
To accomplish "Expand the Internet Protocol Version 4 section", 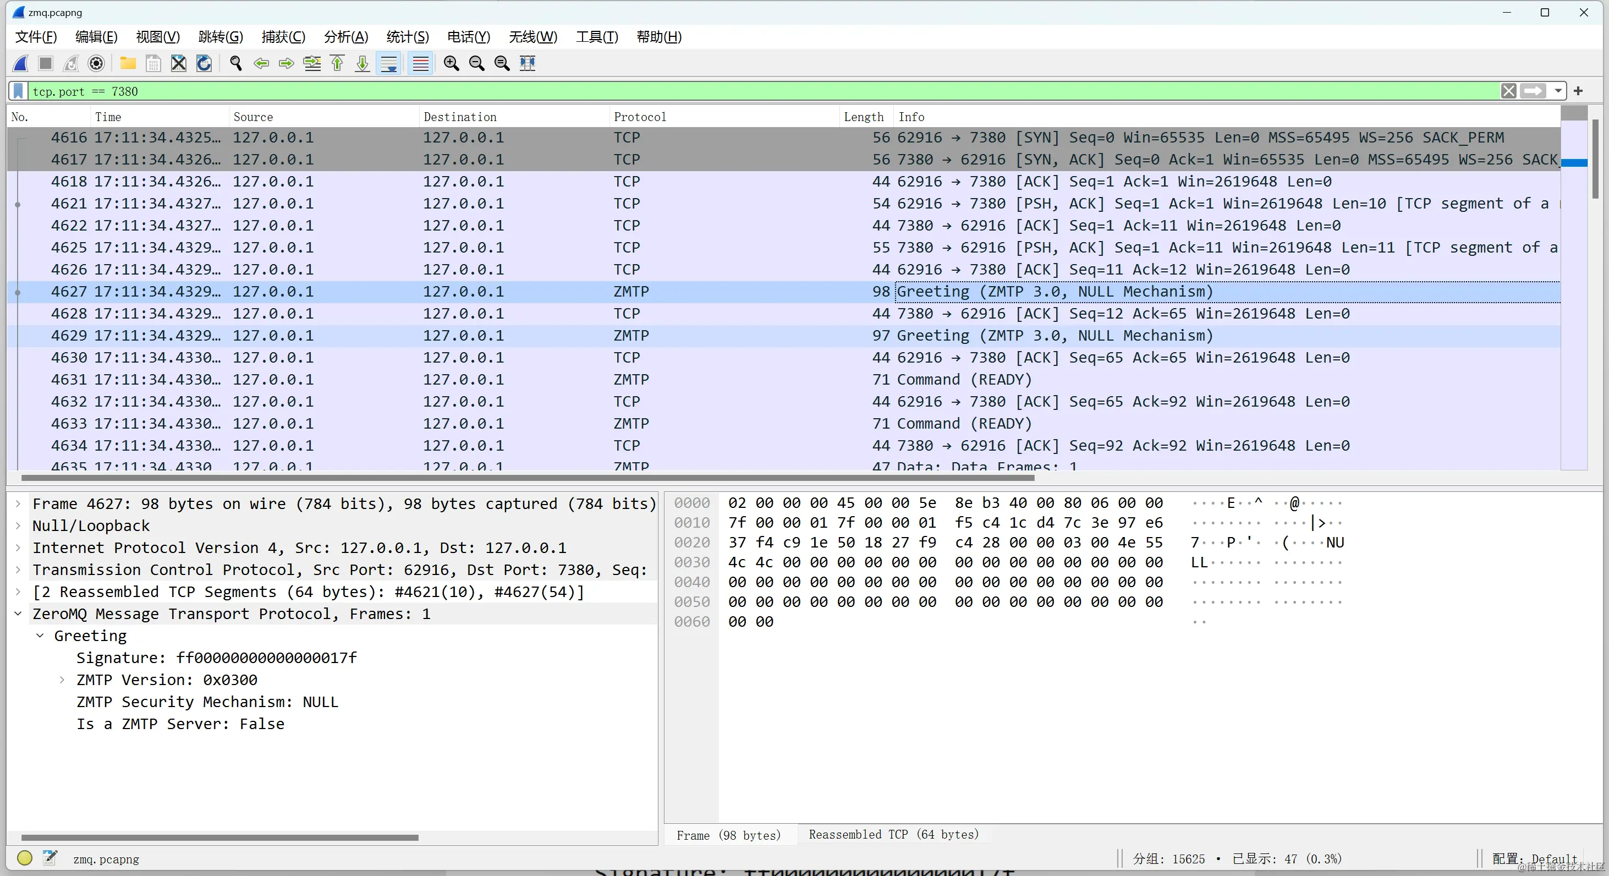I will [18, 548].
